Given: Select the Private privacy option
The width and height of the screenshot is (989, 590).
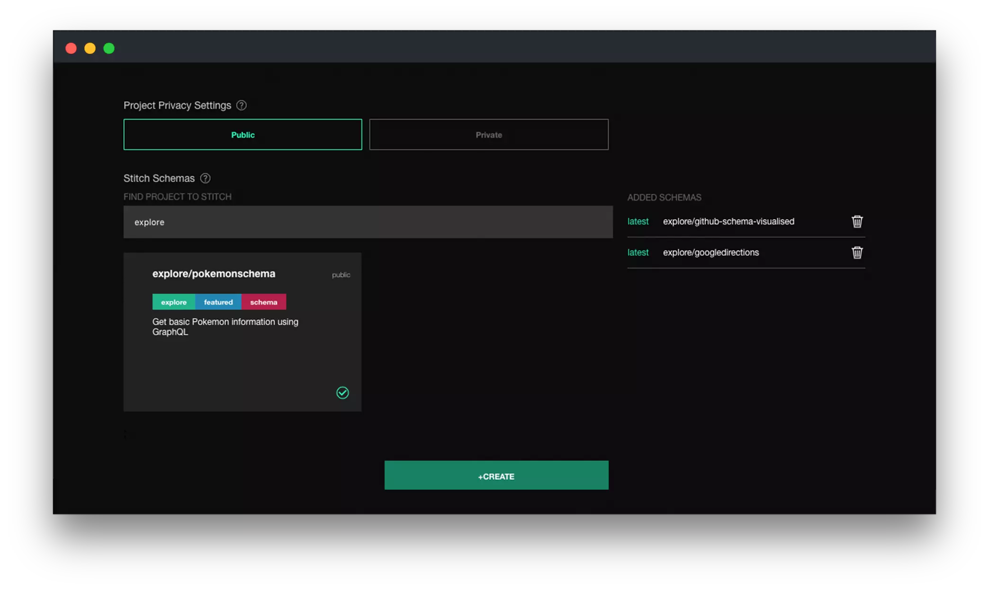Looking at the screenshot, I should click(489, 134).
